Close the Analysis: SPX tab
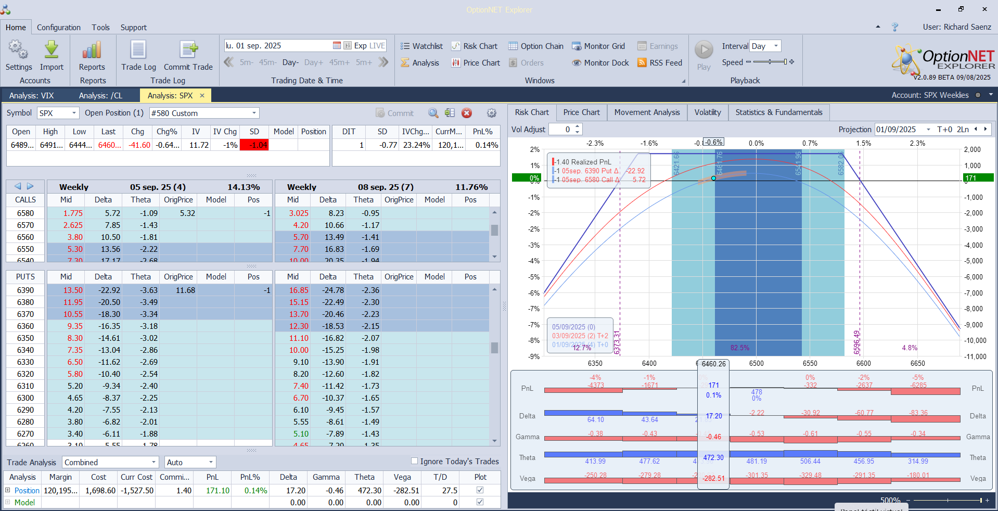998x511 pixels. pyautogui.click(x=202, y=96)
